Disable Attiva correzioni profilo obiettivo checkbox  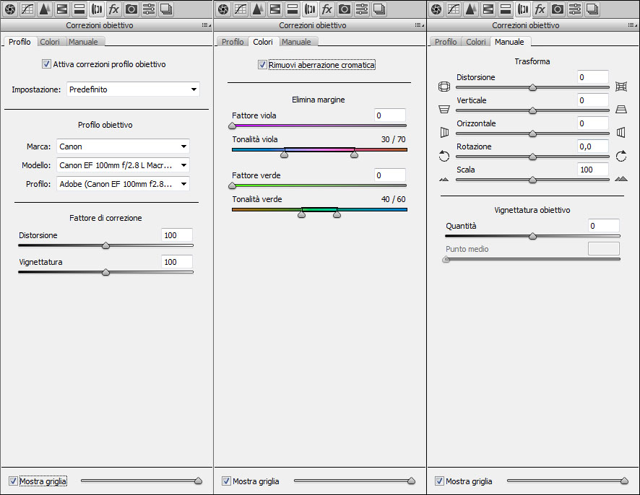click(x=47, y=64)
